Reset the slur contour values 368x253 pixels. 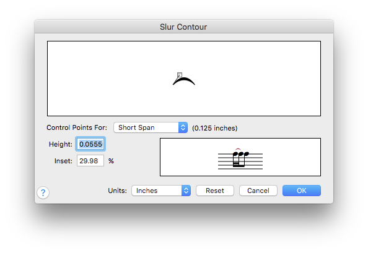pos(215,191)
